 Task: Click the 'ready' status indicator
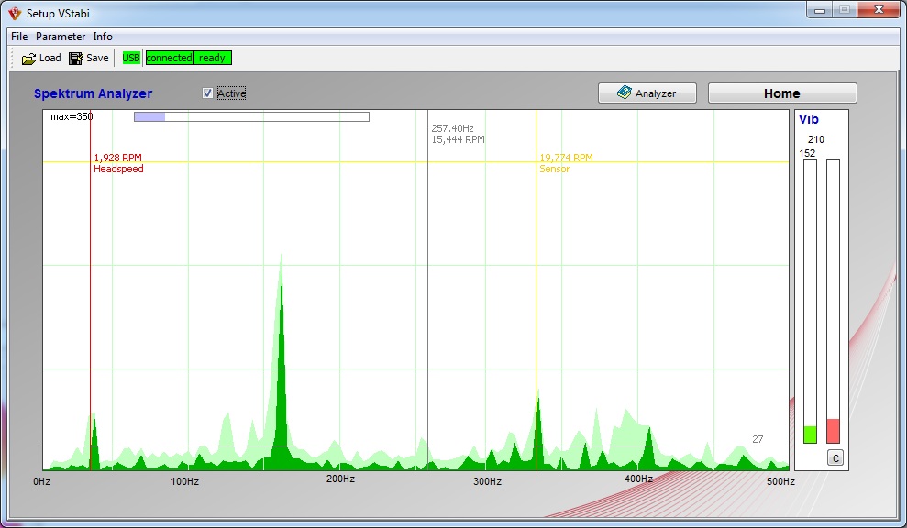(x=212, y=58)
